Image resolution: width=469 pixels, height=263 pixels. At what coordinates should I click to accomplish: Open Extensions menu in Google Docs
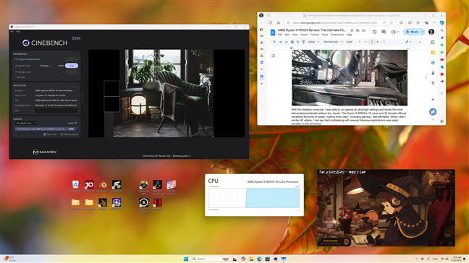tap(337, 35)
